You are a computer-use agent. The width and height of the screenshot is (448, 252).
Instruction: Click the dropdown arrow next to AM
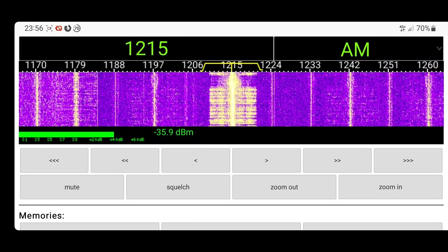439,49
